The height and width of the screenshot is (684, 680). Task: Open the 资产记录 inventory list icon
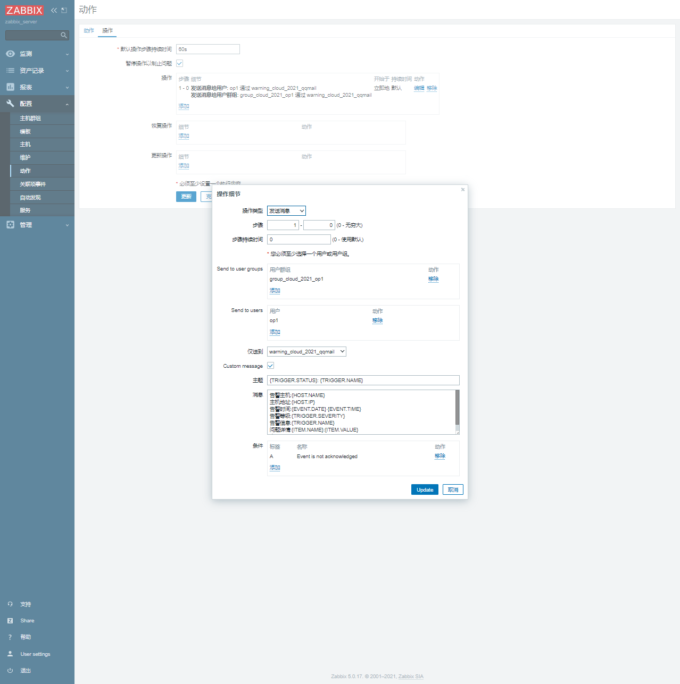[10, 71]
